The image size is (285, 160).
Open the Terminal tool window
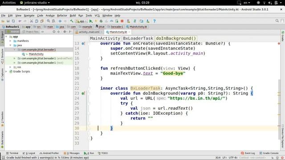12,153
